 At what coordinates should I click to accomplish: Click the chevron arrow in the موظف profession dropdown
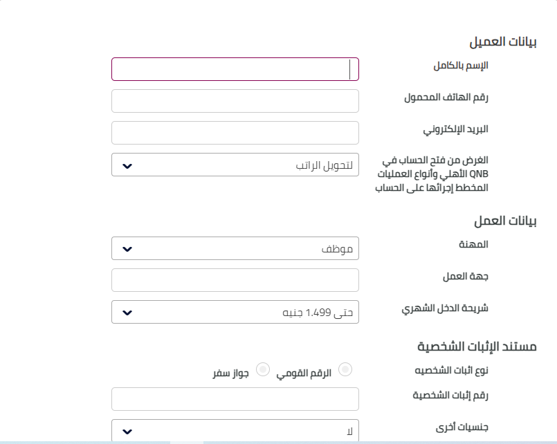(x=127, y=248)
